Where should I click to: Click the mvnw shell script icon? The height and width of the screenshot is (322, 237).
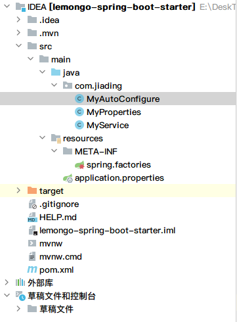pos(32,243)
